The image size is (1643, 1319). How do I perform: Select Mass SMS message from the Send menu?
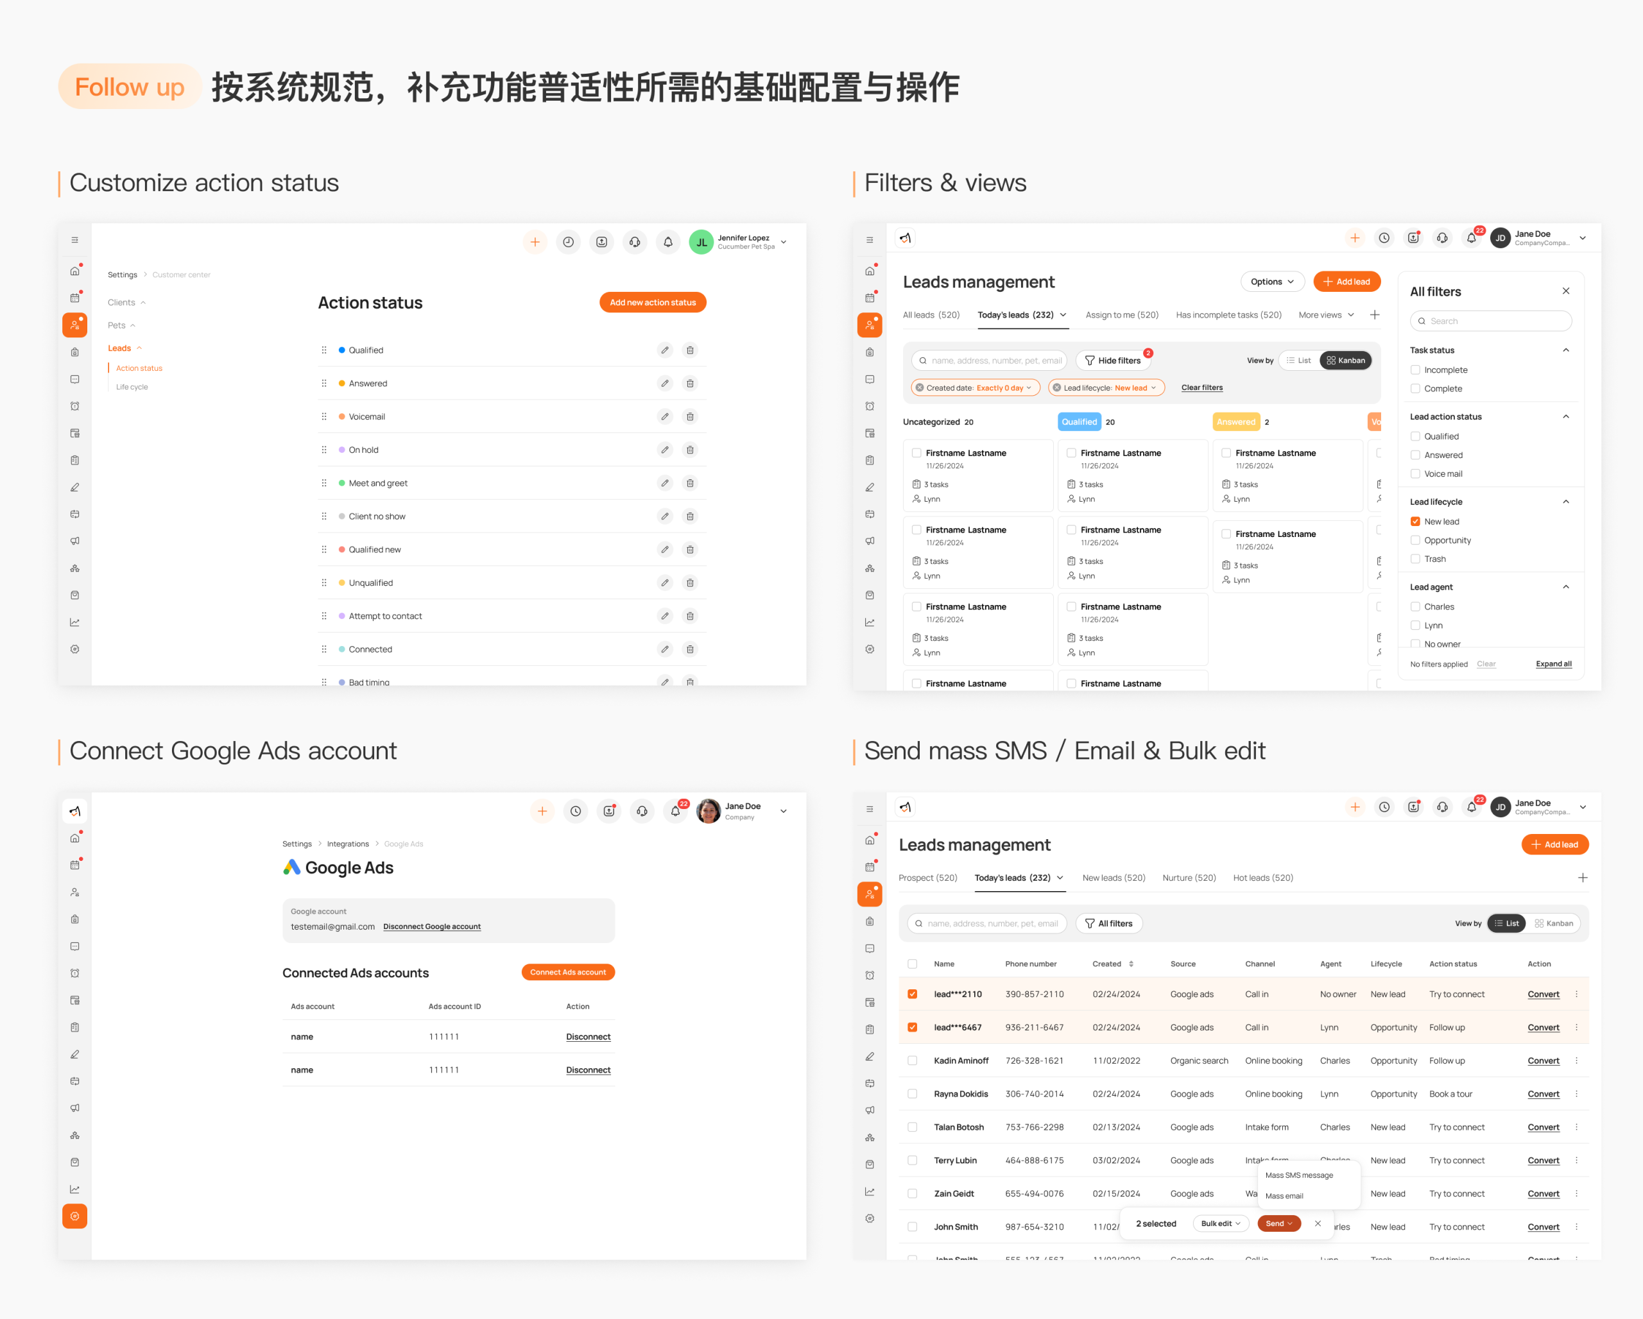pyautogui.click(x=1298, y=1176)
